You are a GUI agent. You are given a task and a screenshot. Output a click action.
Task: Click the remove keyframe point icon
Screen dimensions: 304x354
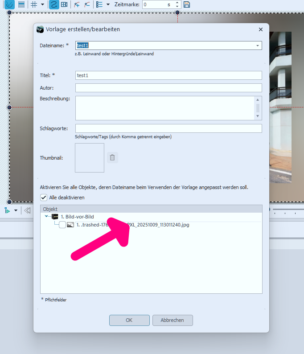tap(87, 4)
